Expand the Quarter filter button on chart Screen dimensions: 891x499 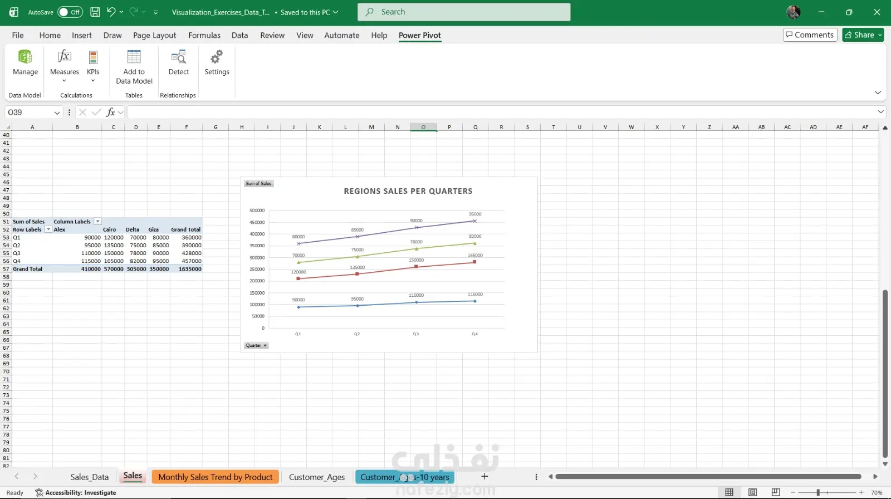(x=256, y=346)
